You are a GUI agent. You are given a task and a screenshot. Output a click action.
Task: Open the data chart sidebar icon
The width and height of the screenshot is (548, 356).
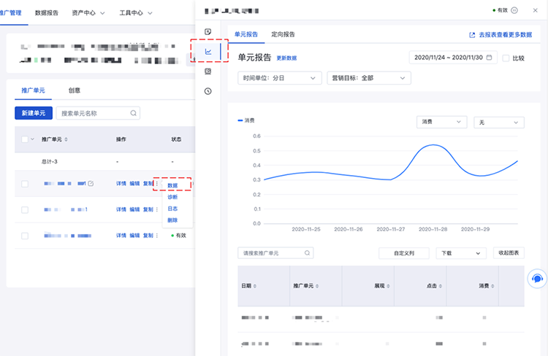coord(208,52)
